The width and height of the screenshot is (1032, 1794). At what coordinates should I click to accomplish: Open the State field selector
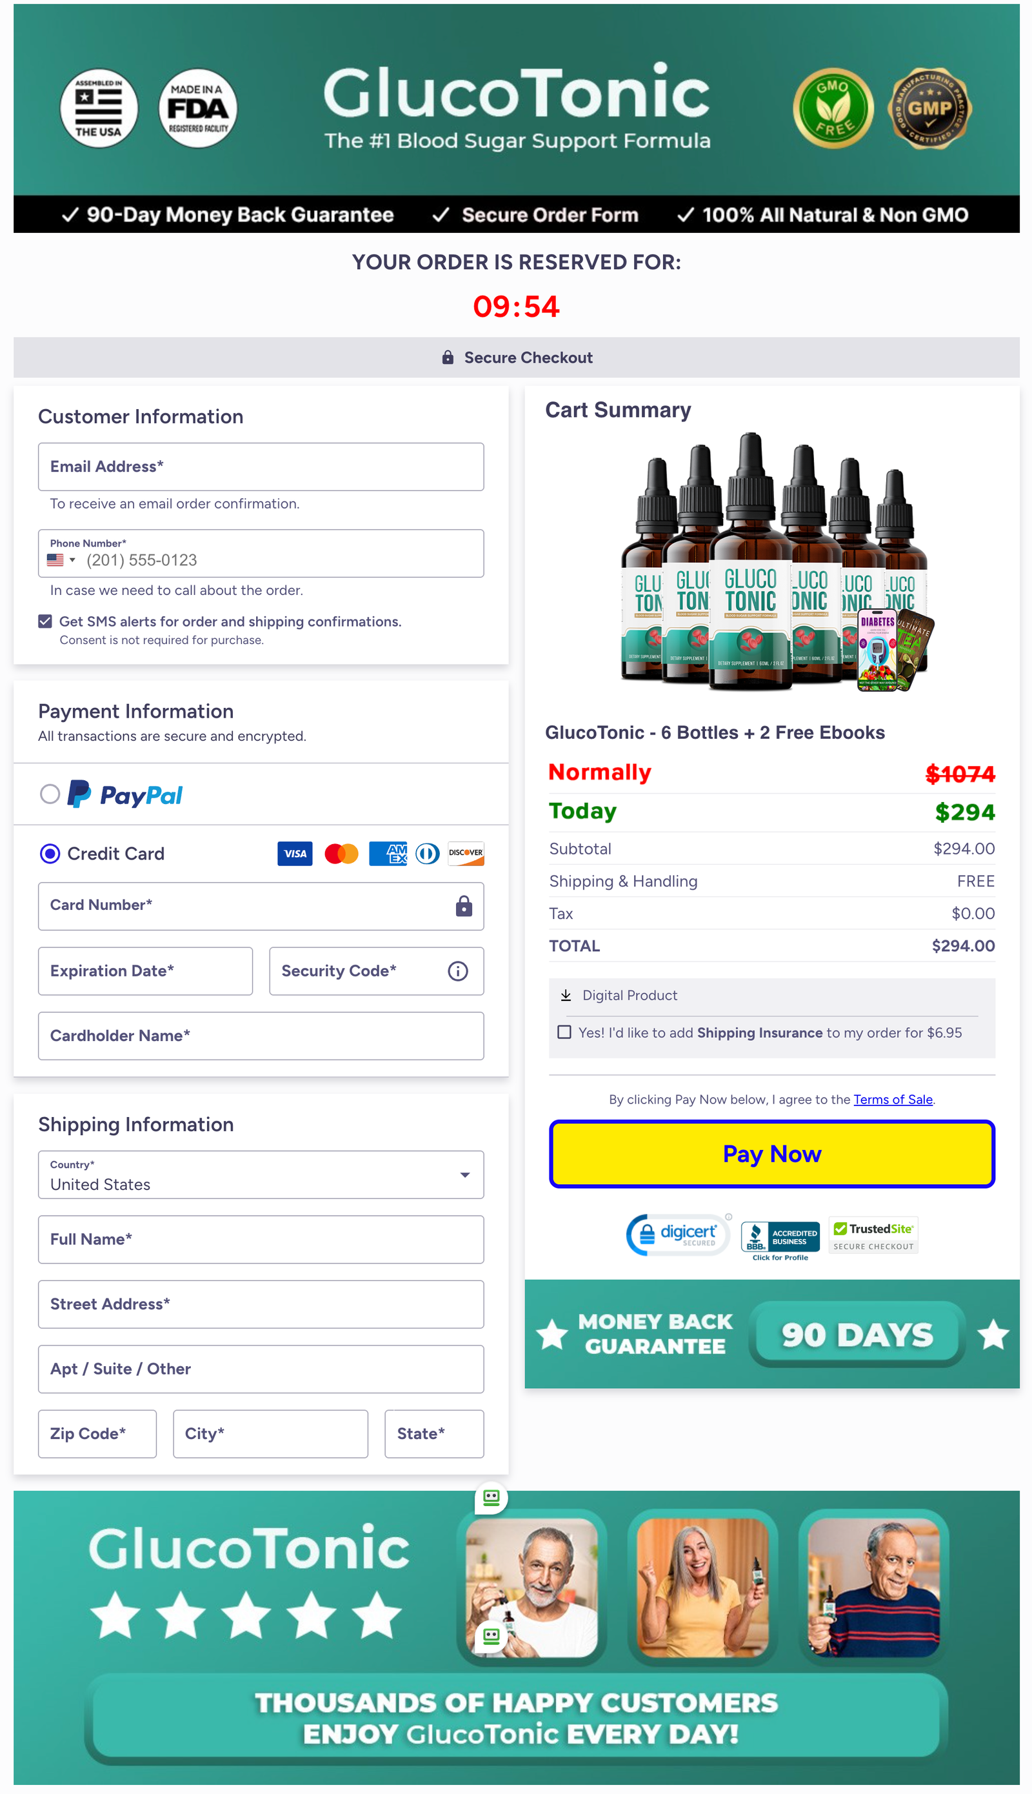pos(434,1433)
